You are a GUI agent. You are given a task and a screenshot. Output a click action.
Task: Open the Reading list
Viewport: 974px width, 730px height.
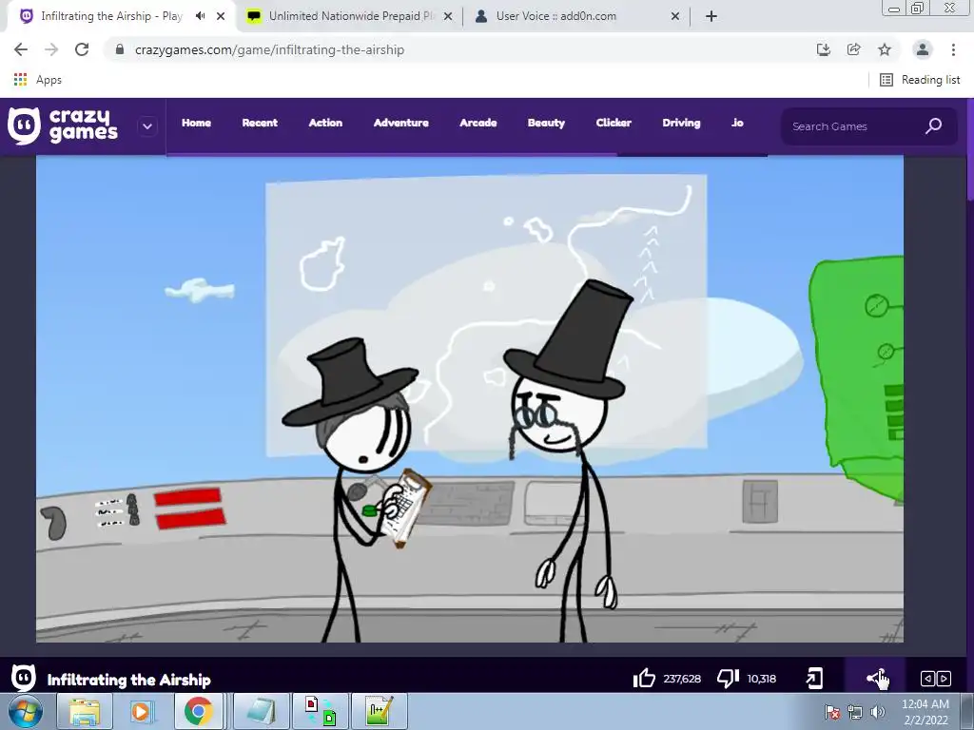pos(920,80)
